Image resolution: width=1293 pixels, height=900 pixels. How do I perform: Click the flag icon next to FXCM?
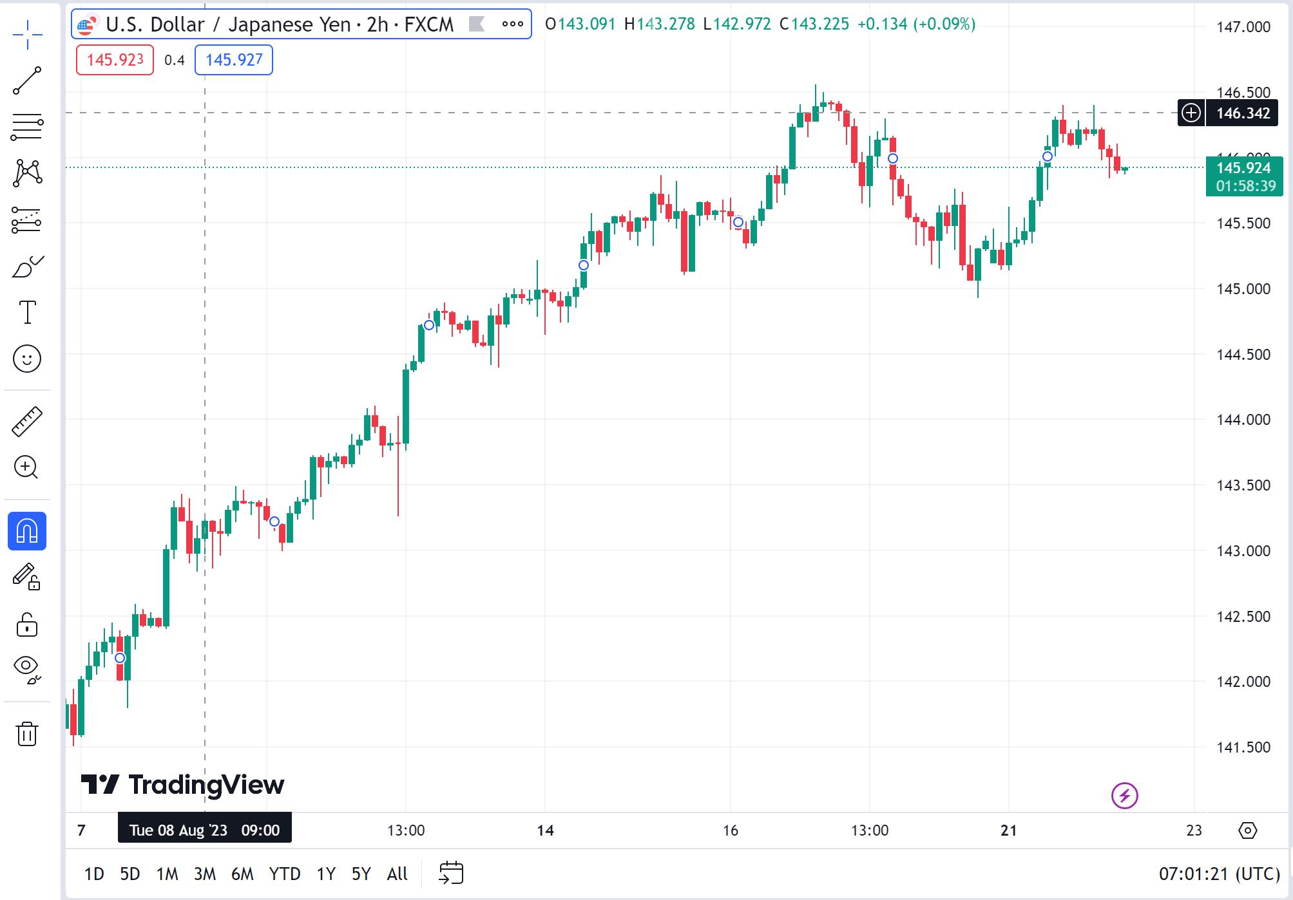(x=476, y=24)
